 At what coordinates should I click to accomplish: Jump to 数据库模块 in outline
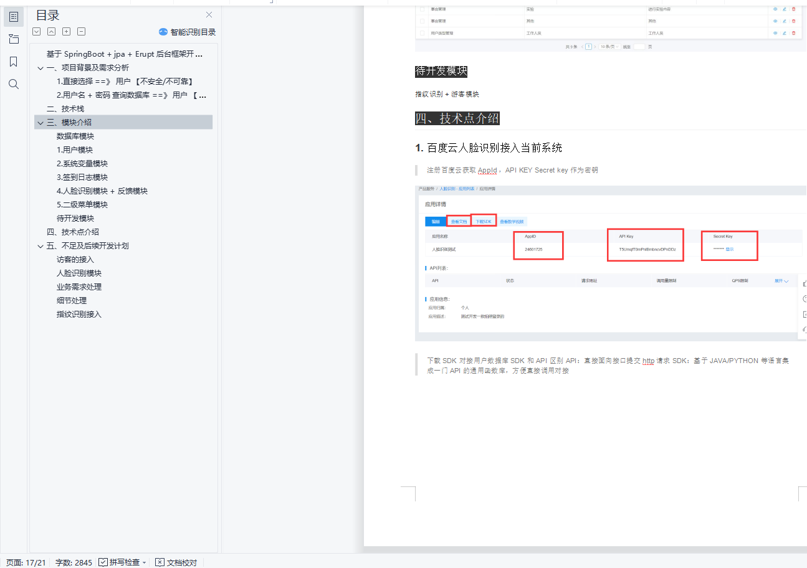75,136
